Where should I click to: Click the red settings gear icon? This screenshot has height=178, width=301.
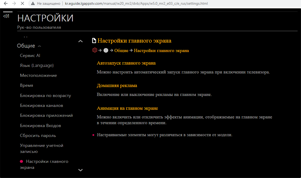coord(95,50)
